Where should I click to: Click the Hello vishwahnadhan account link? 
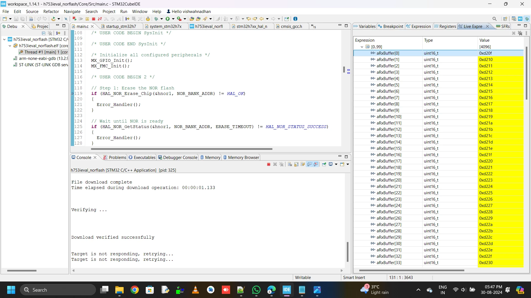click(189, 11)
